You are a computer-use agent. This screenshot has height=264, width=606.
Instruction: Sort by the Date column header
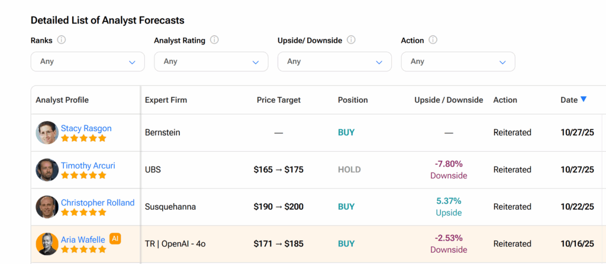(x=569, y=100)
